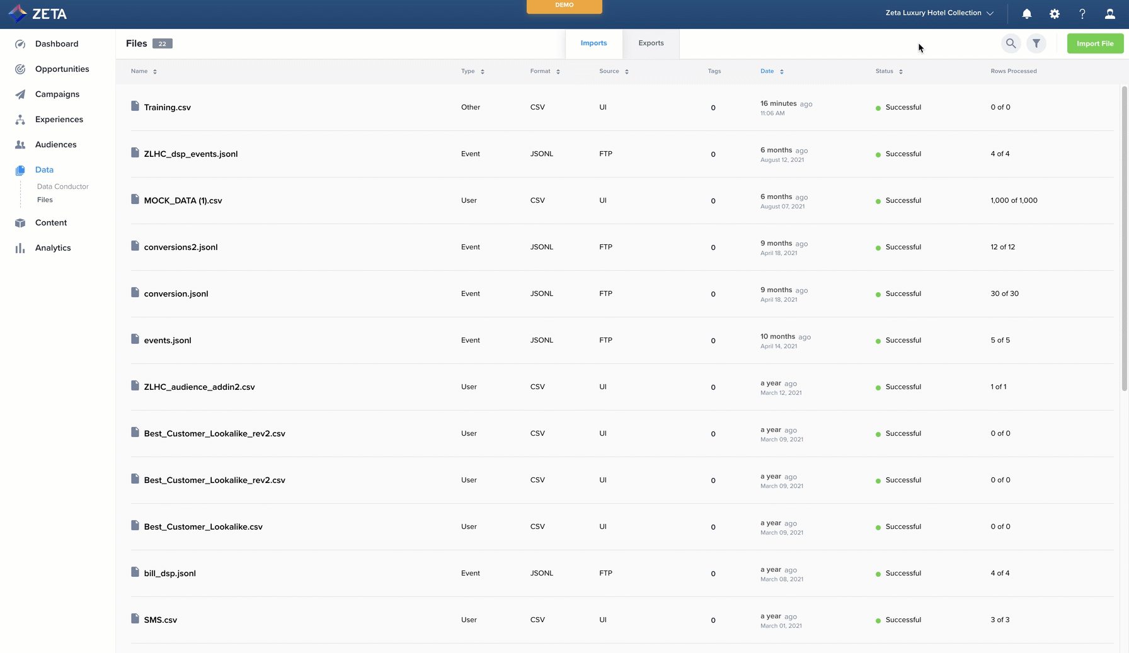Open Campaigns in the sidebar
Image resolution: width=1129 pixels, height=653 pixels.
pos(57,94)
